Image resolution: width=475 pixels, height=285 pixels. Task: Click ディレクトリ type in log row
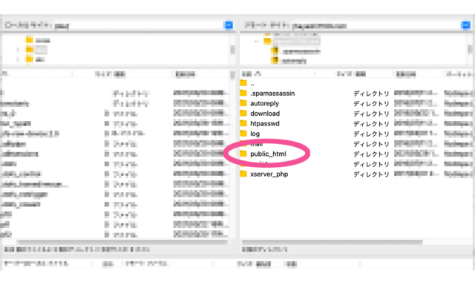pyautogui.click(x=371, y=134)
